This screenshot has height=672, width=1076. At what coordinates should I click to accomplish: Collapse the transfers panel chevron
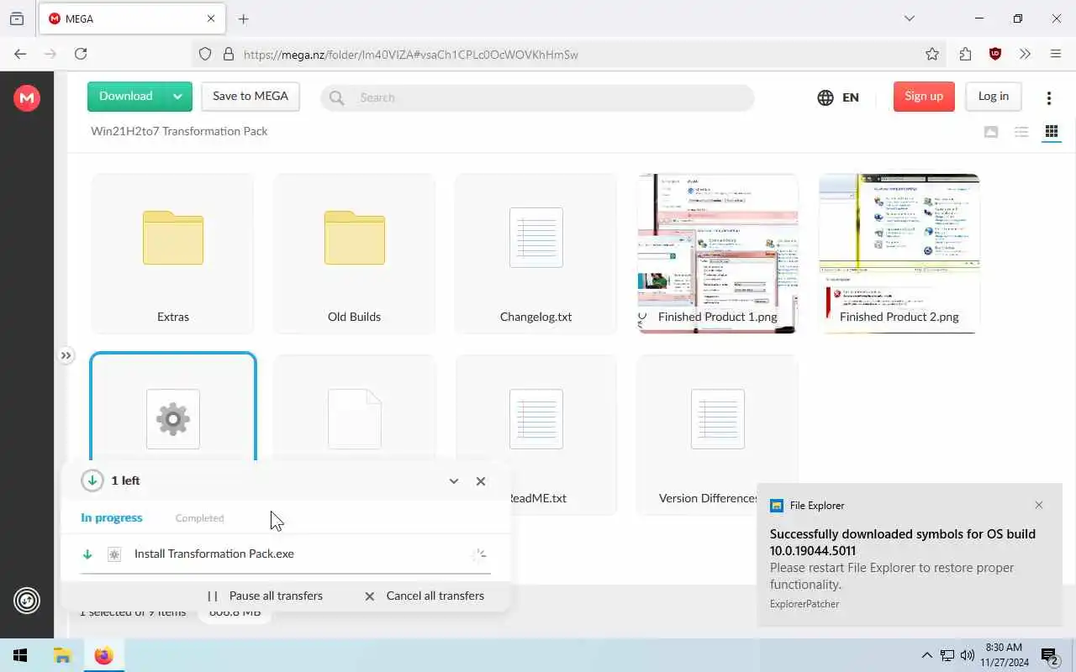tap(454, 481)
